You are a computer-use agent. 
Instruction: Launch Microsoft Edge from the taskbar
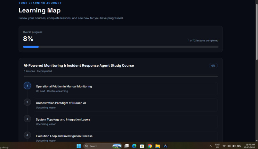[x=134, y=146]
